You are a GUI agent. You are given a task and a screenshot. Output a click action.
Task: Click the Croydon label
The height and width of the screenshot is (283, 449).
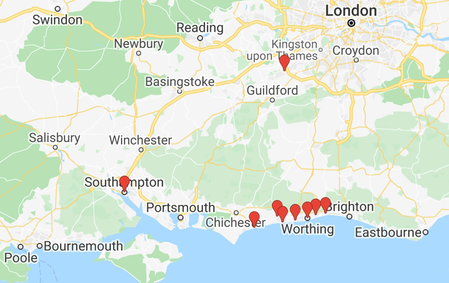click(356, 51)
